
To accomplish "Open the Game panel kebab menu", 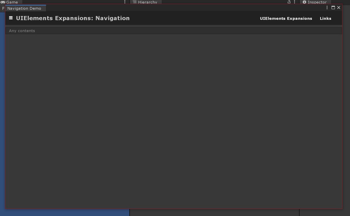I will point(125,2).
